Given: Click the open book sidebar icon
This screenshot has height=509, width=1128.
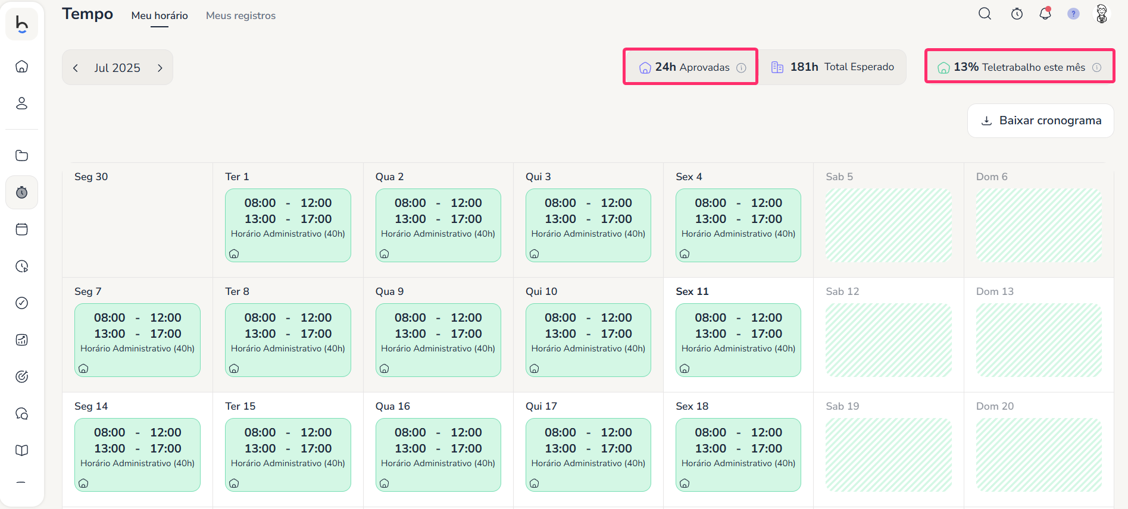Looking at the screenshot, I should click(22, 450).
